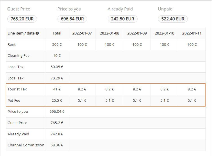Select the Local Tax total of 70.29 €

57,78
